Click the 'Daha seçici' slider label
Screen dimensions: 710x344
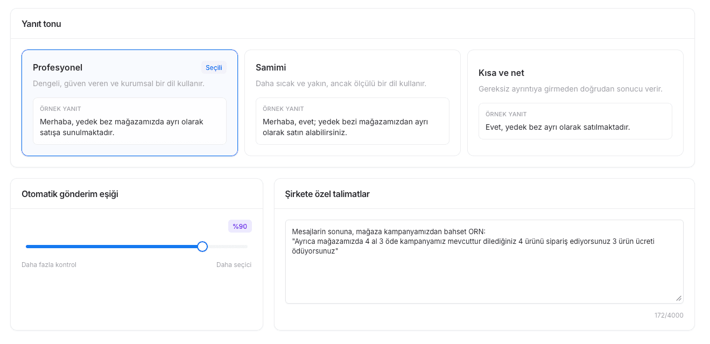(x=234, y=265)
